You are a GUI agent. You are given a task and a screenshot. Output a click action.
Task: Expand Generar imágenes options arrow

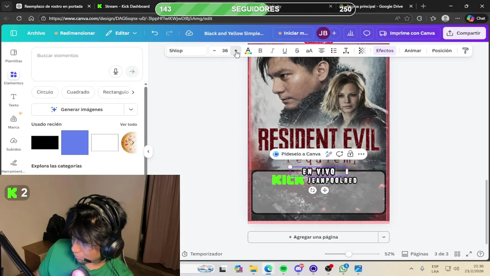click(x=131, y=110)
